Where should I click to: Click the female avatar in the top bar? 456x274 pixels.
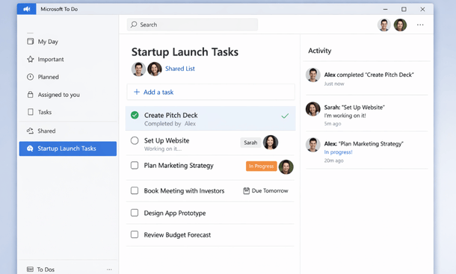point(400,25)
